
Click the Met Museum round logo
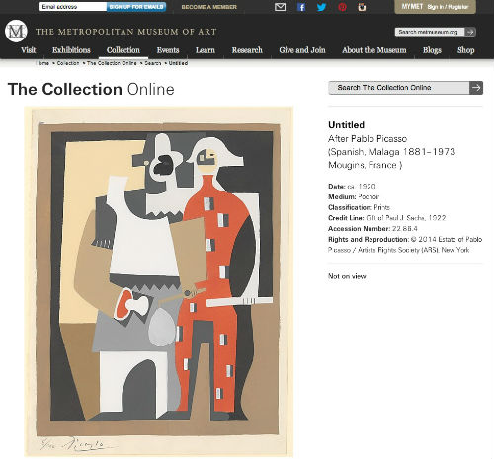16,32
